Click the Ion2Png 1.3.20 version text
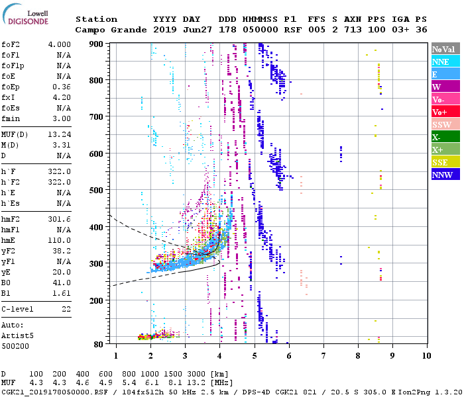The image size is (464, 397). [430, 392]
